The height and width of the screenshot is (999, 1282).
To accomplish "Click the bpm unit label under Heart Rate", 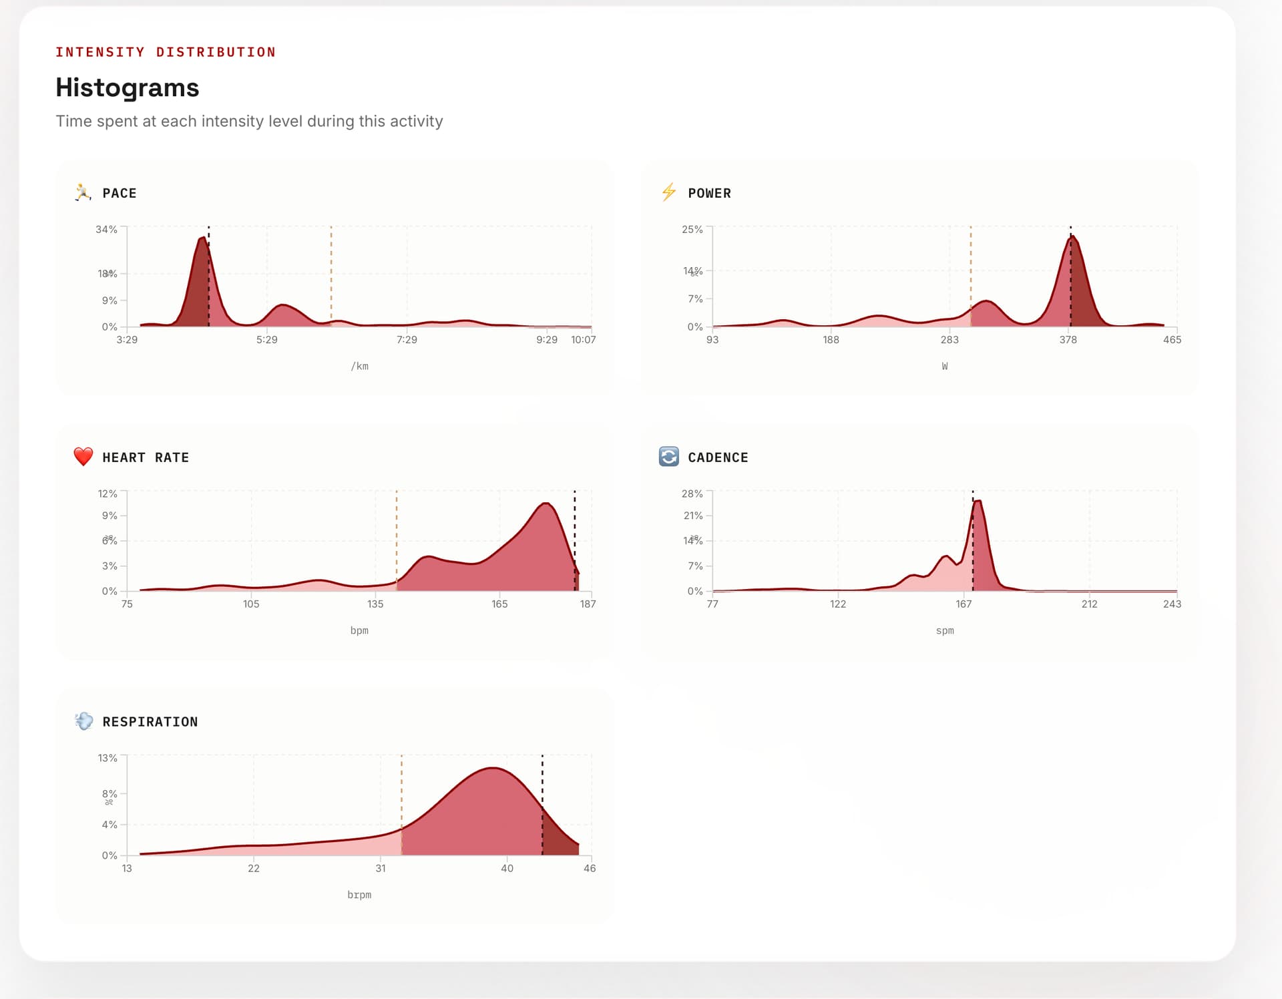I will [359, 630].
